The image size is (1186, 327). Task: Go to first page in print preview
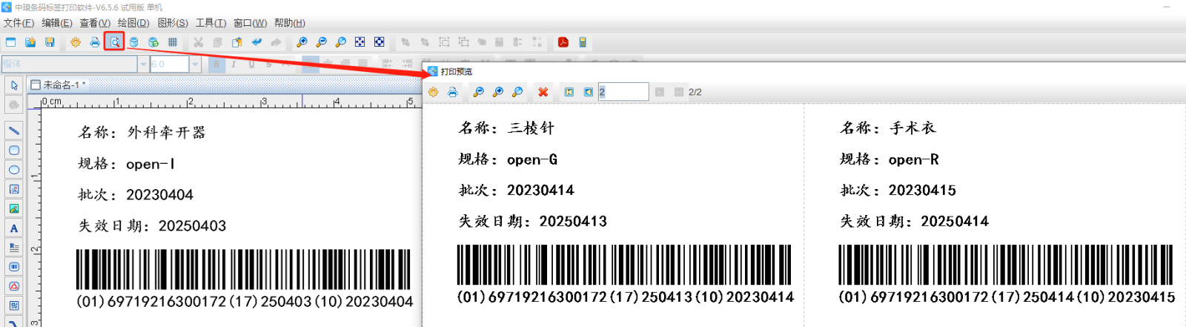pyautogui.click(x=569, y=92)
